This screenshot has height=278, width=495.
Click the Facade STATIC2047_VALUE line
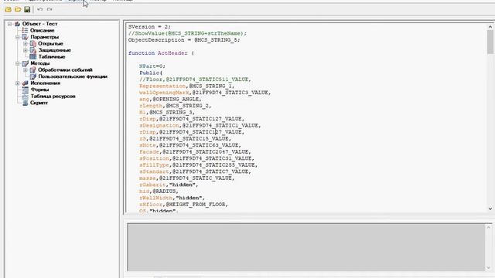pos(195,152)
